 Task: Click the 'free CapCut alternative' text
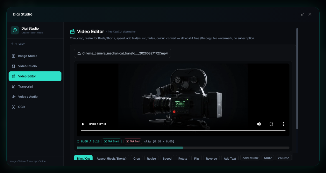point(121,32)
